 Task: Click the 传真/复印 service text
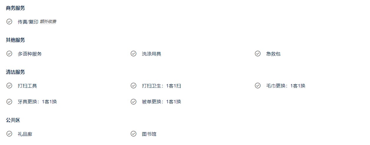point(28,22)
